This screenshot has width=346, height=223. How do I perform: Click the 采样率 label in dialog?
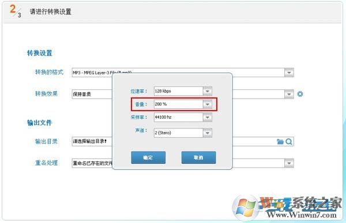pos(139,117)
